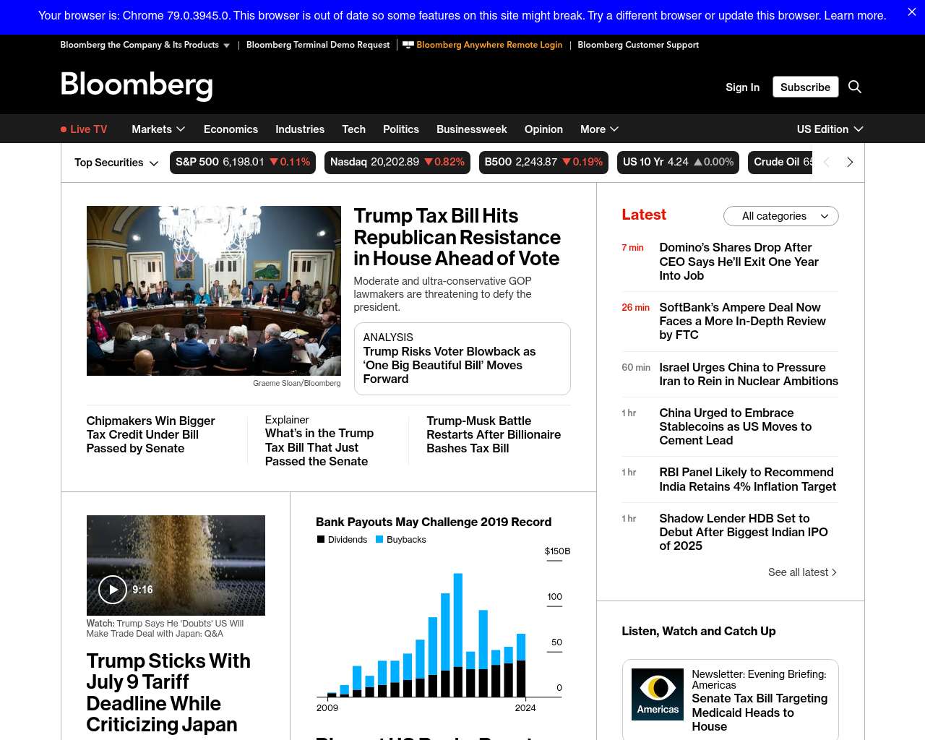
Task: Open What's in the Trump Tax Bill explainer
Action: [x=319, y=447]
